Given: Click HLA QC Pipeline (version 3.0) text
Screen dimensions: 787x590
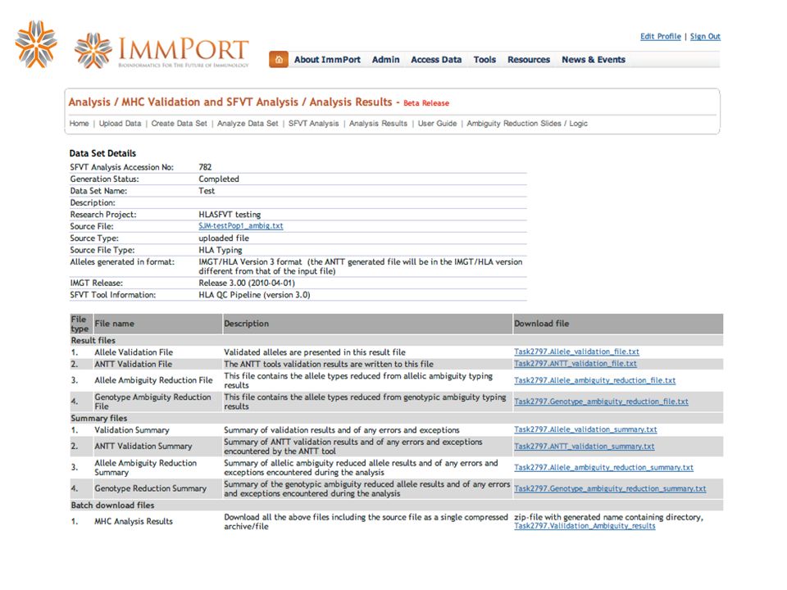Looking at the screenshot, I should (x=254, y=295).
